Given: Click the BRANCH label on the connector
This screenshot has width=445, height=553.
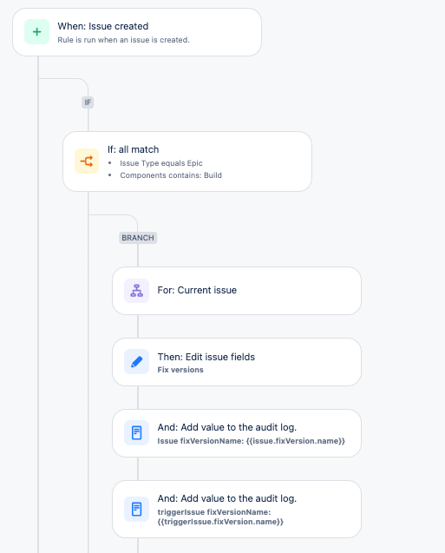Looking at the screenshot, I should (138, 238).
